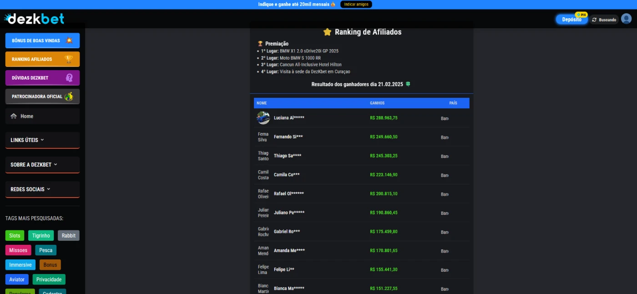Click the Indicar amigos button
637x294 pixels.
click(x=356, y=4)
